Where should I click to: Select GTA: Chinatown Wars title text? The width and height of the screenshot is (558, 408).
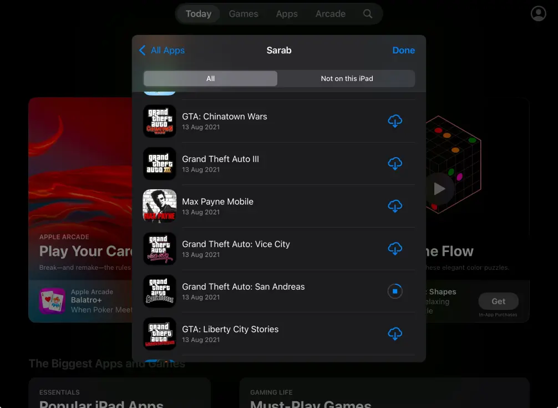[225, 117]
